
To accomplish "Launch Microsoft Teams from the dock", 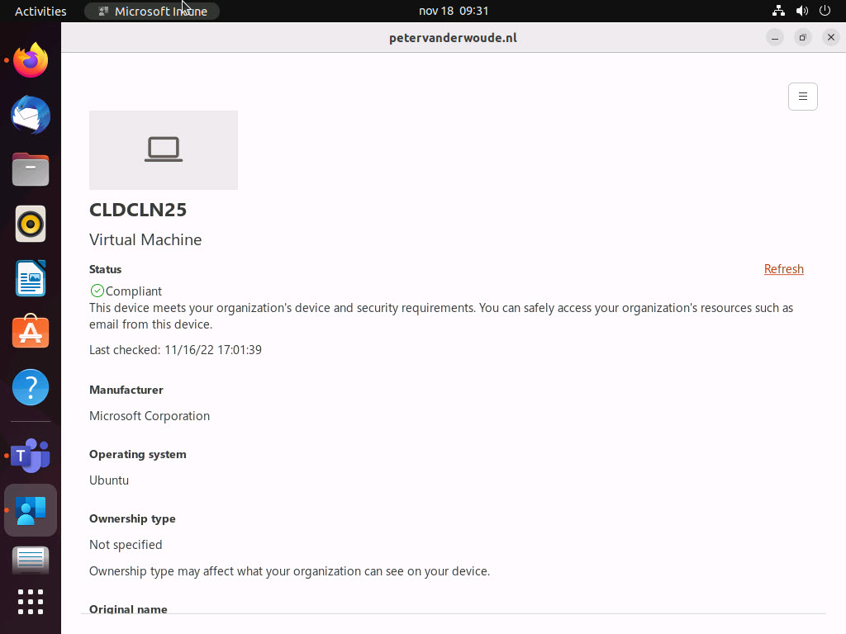I will pyautogui.click(x=31, y=456).
